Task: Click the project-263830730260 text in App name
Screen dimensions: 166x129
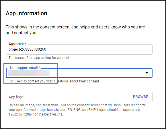Action: point(27,49)
